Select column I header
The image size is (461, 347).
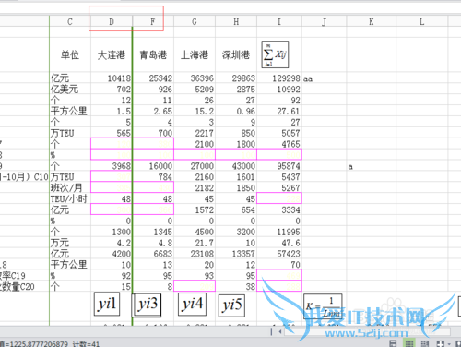coord(279,21)
